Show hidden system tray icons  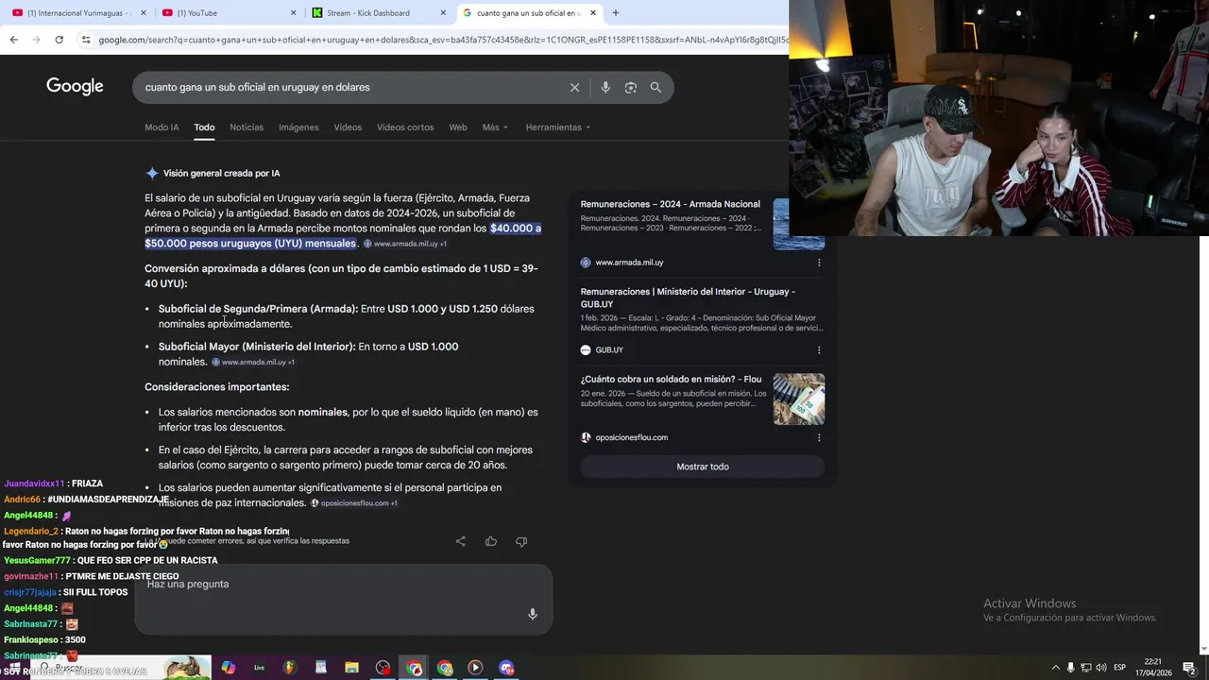[x=1055, y=668]
